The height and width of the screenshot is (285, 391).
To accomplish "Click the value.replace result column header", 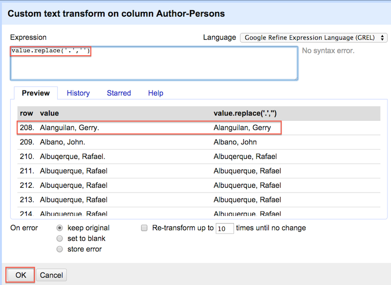I will coord(245,113).
